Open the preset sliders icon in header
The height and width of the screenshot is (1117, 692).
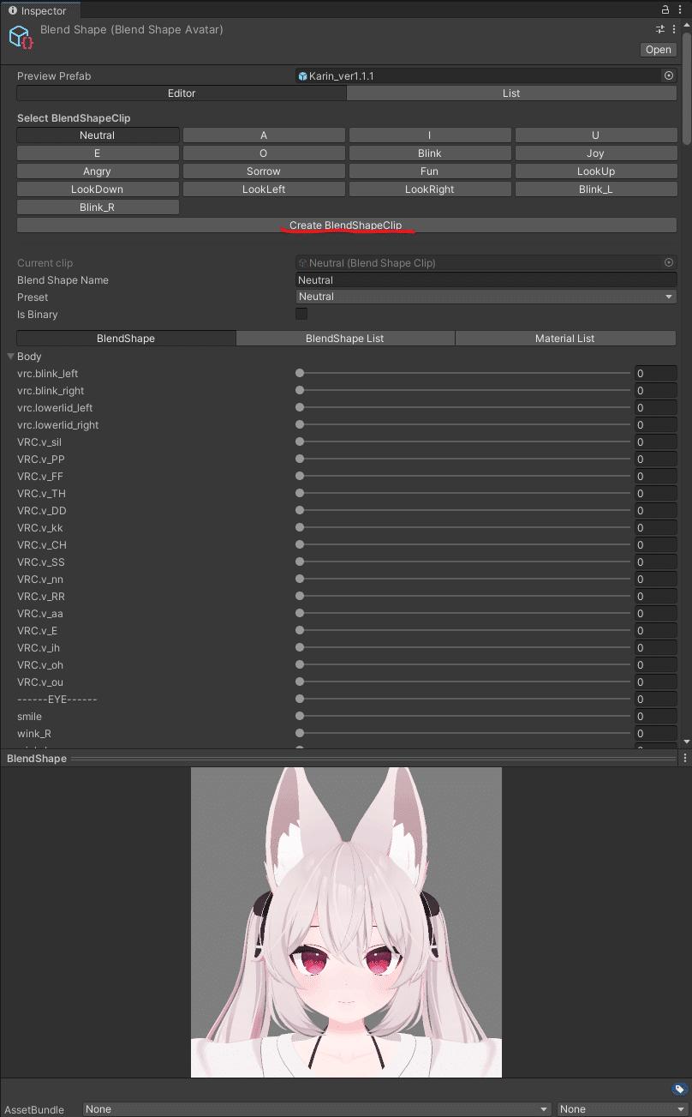[x=660, y=29]
